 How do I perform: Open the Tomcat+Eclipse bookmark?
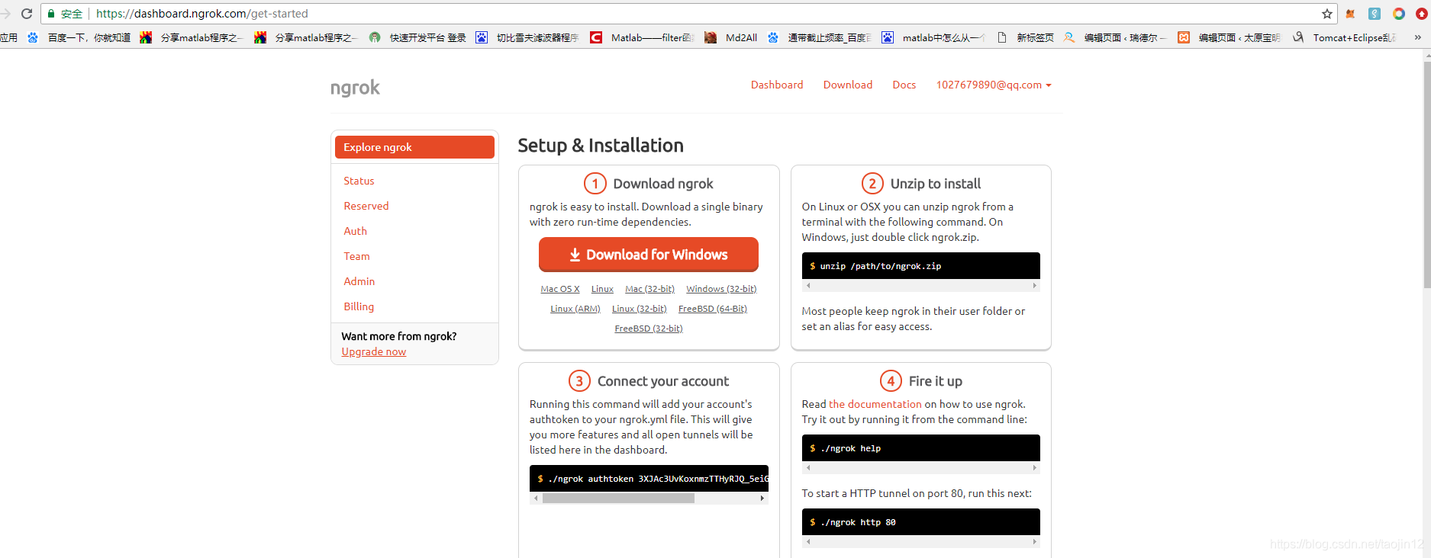(x=1345, y=37)
